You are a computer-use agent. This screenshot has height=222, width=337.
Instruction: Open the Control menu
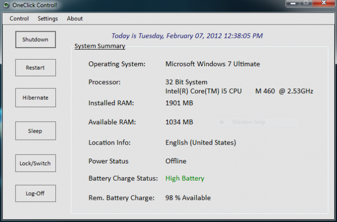click(19, 19)
